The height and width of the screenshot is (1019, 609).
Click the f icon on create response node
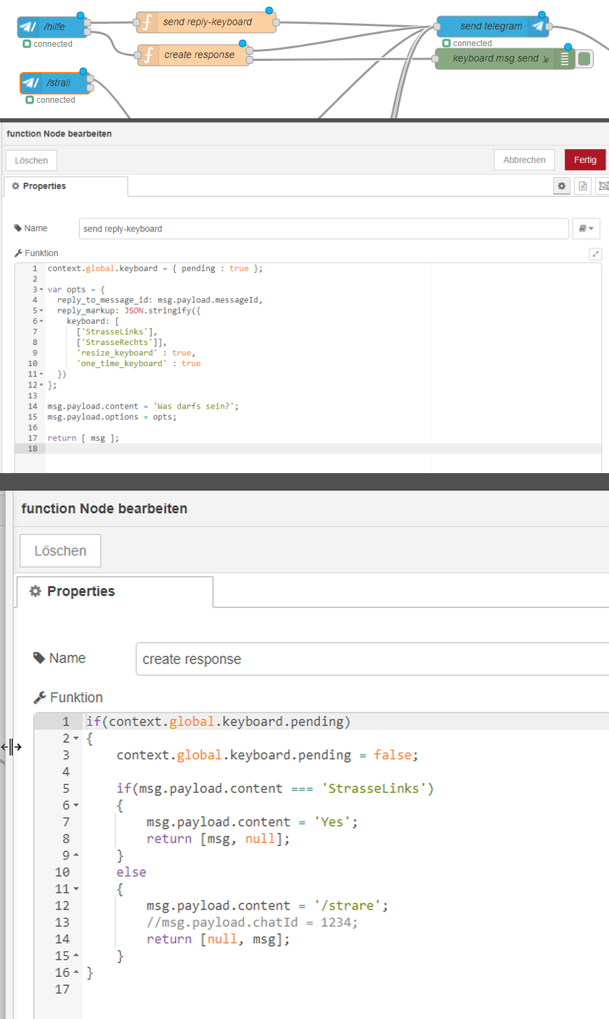pyautogui.click(x=147, y=54)
